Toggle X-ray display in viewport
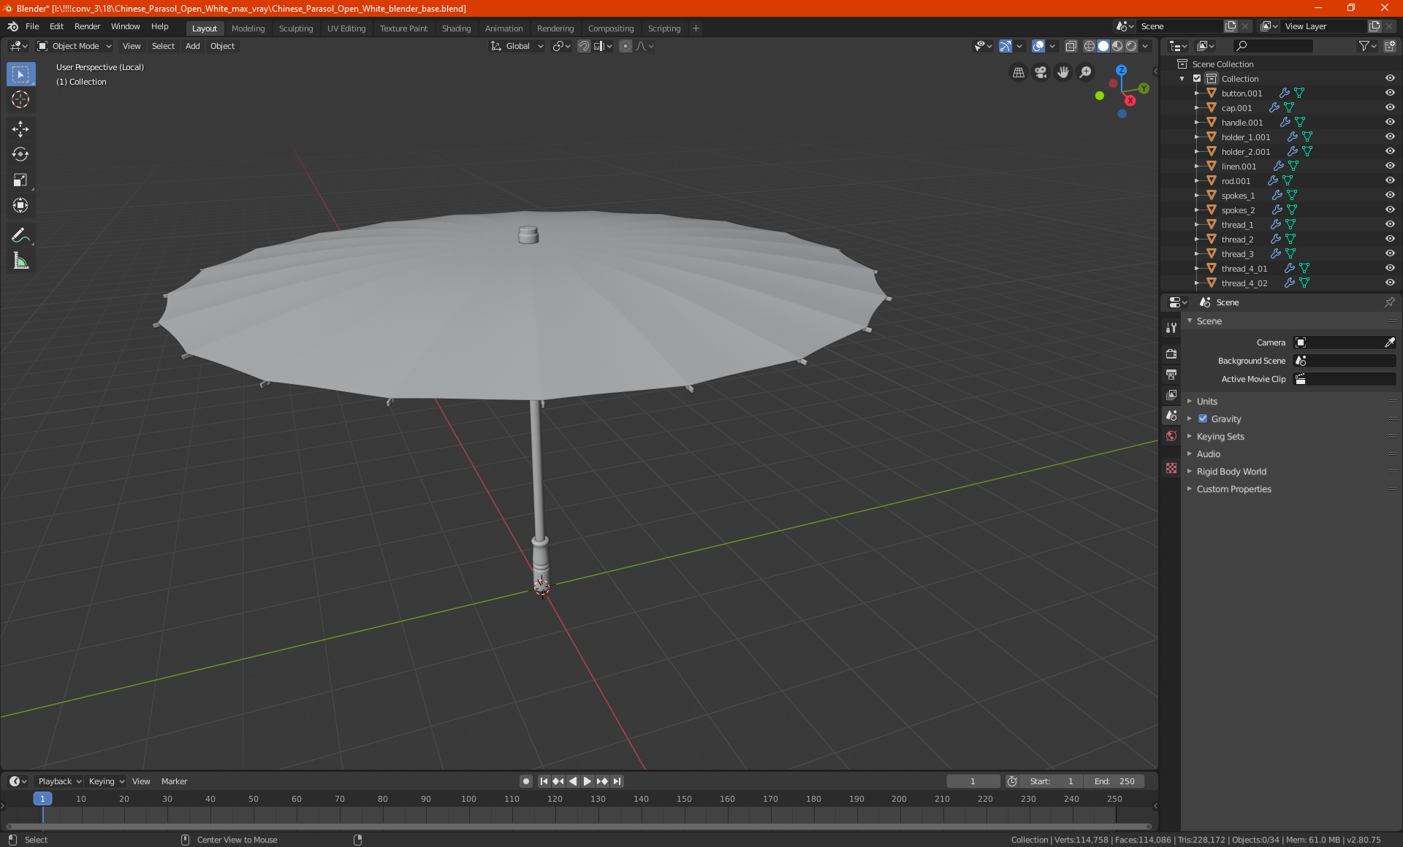The height and width of the screenshot is (847, 1403). 1071,46
